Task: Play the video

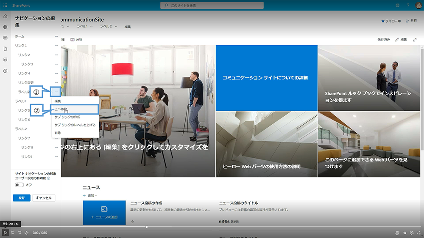Action: tap(5, 233)
